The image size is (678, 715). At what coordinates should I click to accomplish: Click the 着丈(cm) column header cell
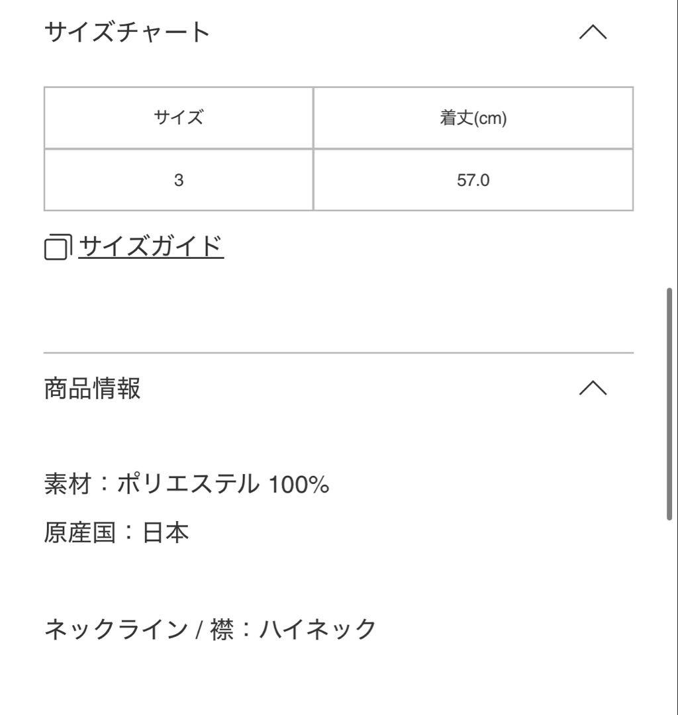click(473, 118)
